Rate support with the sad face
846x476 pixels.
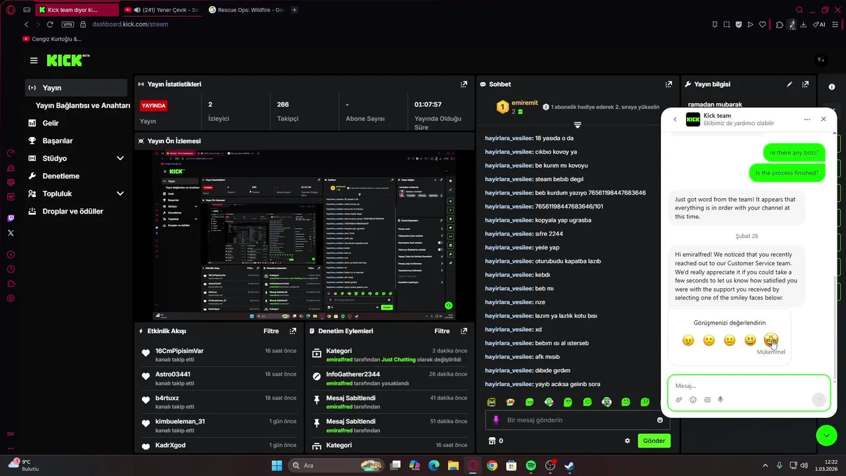click(x=709, y=340)
